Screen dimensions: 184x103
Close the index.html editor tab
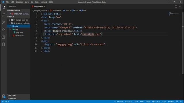point(44,7)
